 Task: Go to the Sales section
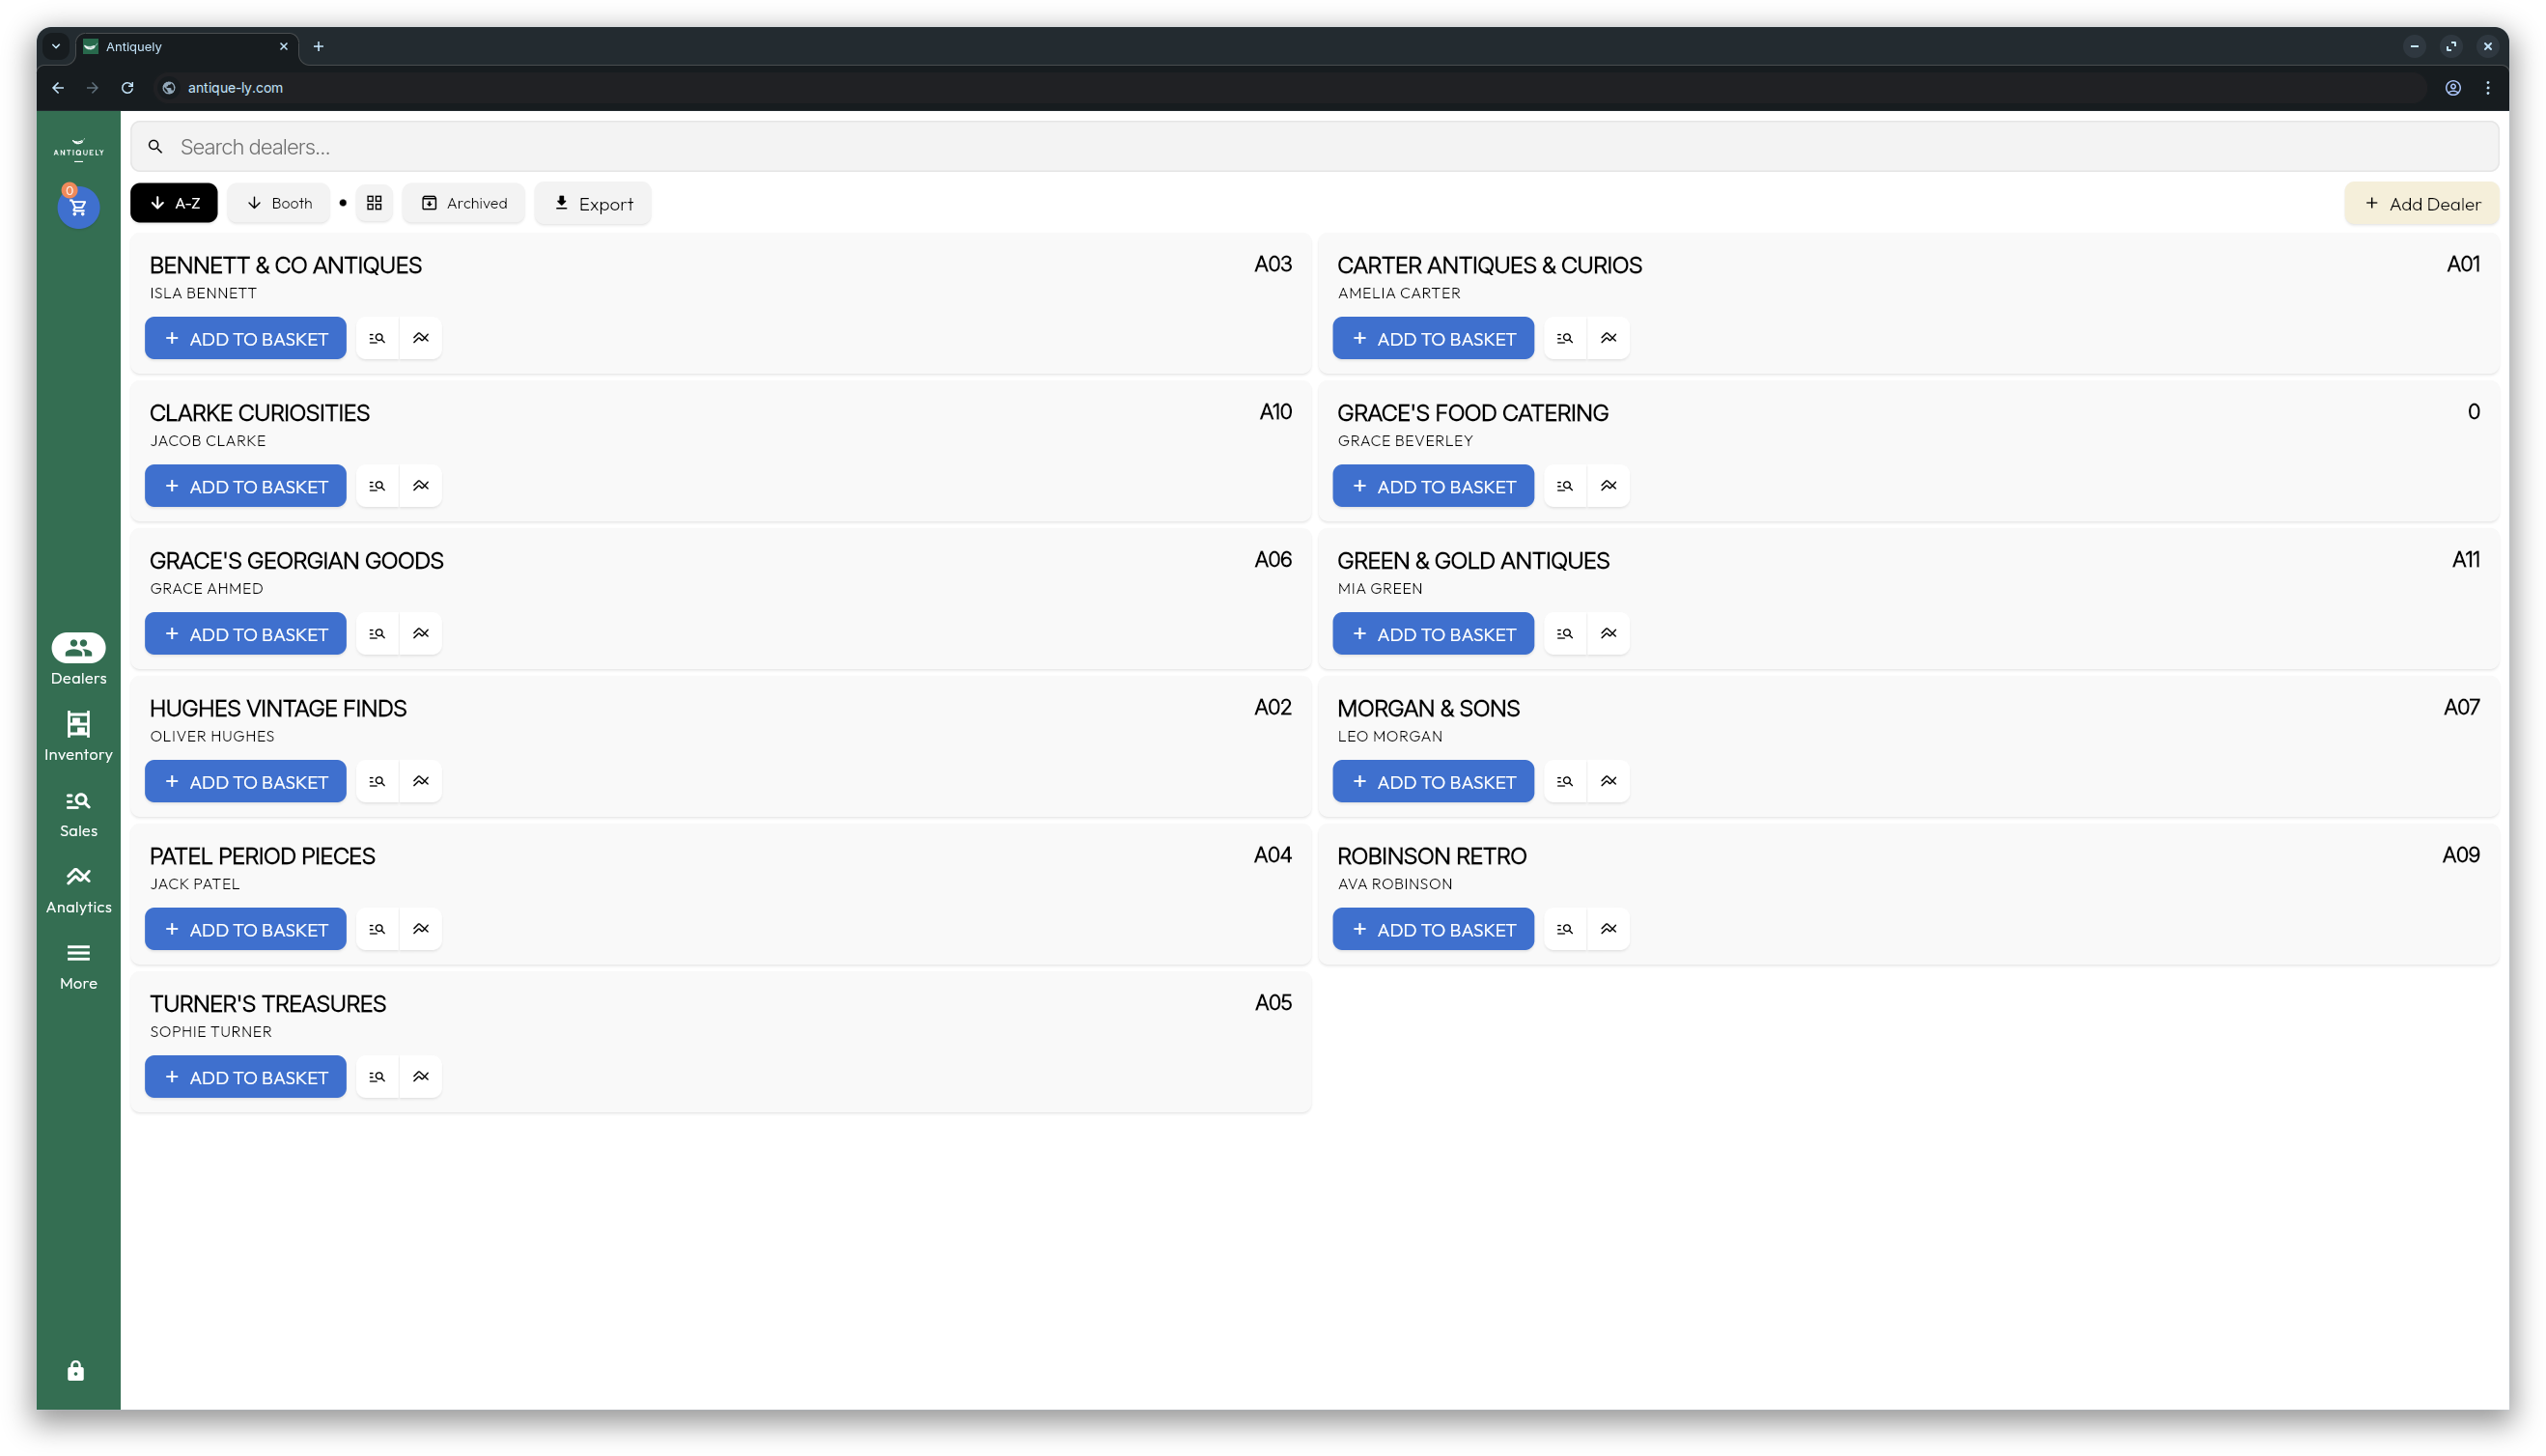pyautogui.click(x=78, y=812)
